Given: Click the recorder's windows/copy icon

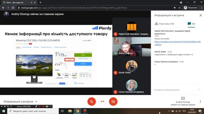Looking at the screenshot, I should pyautogui.click(x=5, y=106).
